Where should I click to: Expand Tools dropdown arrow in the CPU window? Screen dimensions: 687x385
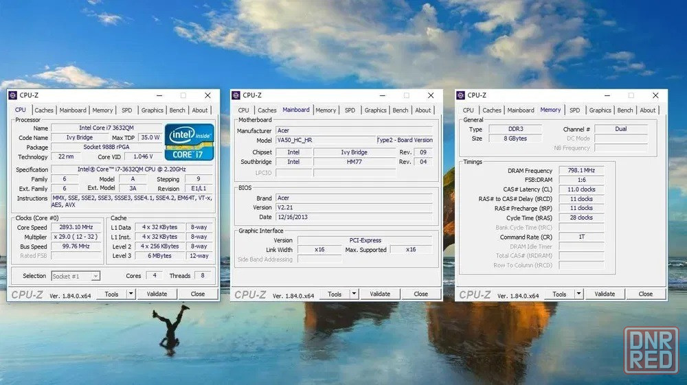coord(131,294)
